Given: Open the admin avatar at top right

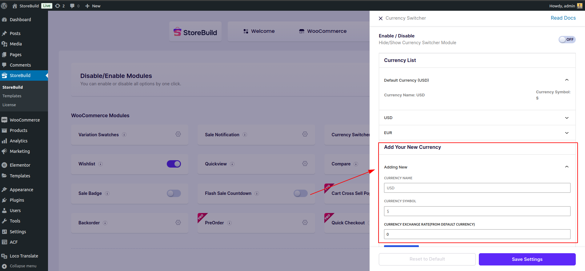Looking at the screenshot, I should 579,6.
